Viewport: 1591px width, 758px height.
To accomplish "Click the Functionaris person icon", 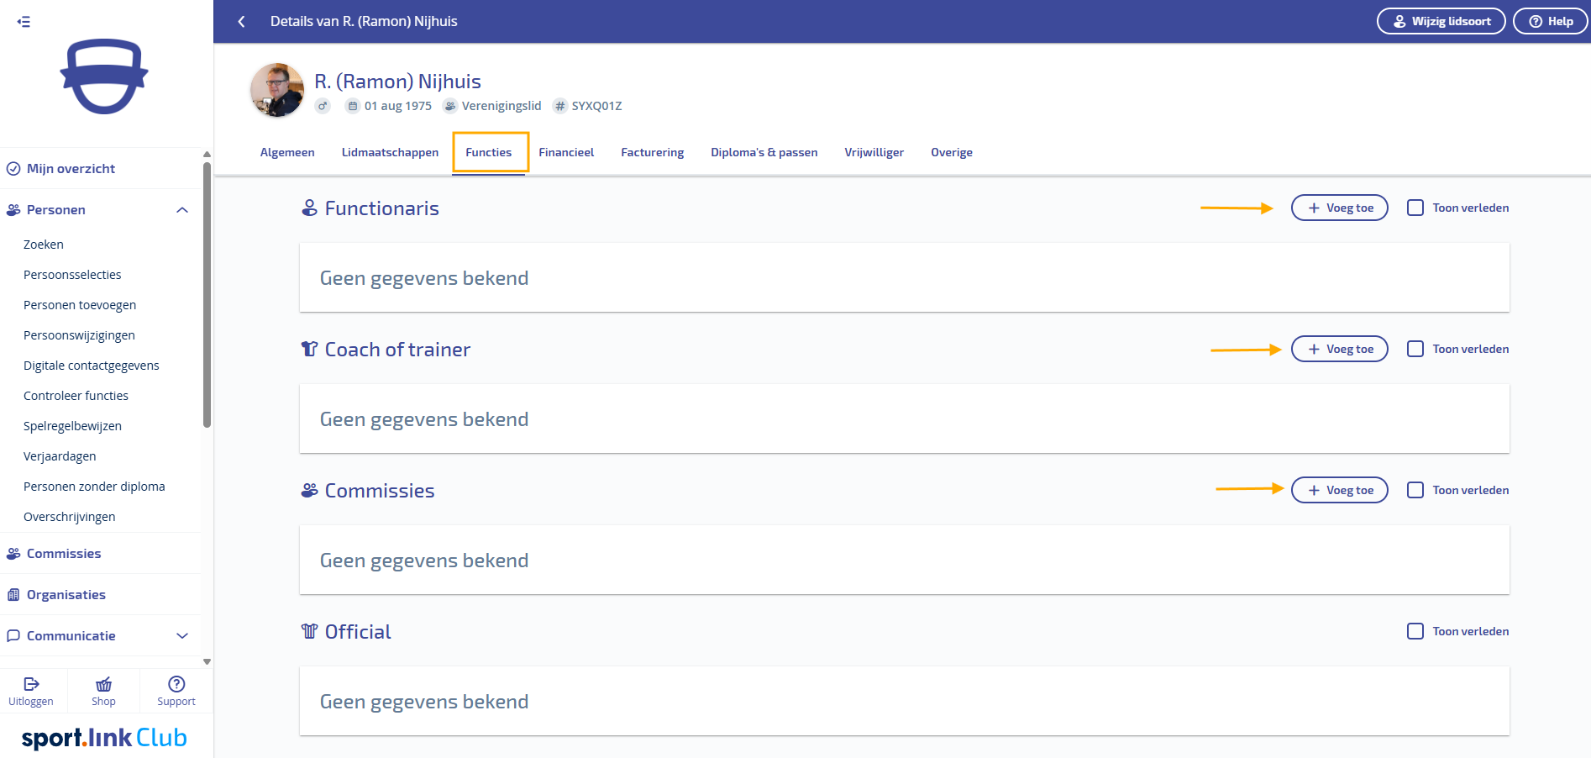I will click(x=310, y=208).
